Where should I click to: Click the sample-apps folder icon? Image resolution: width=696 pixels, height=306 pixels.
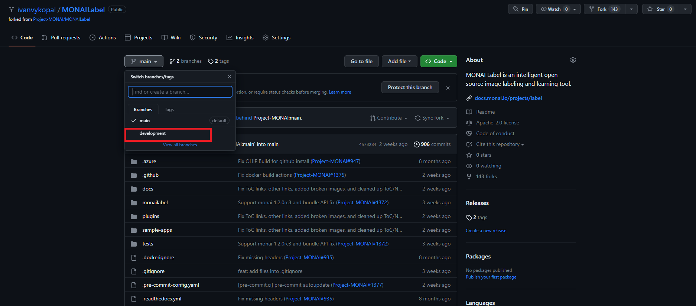pos(134,230)
